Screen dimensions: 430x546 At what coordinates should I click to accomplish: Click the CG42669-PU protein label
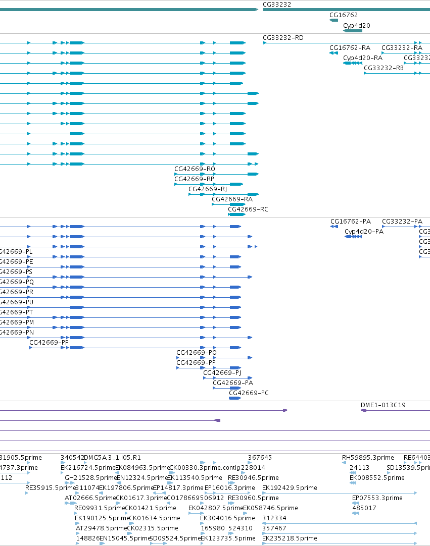pyautogui.click(x=17, y=302)
